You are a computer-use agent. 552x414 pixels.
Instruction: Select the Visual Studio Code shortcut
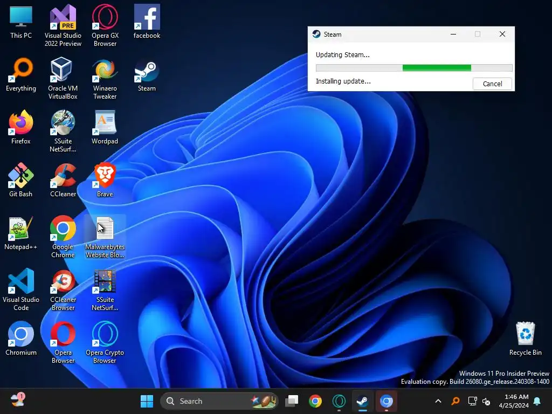(21, 289)
